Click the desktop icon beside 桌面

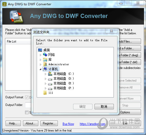point(40,50)
